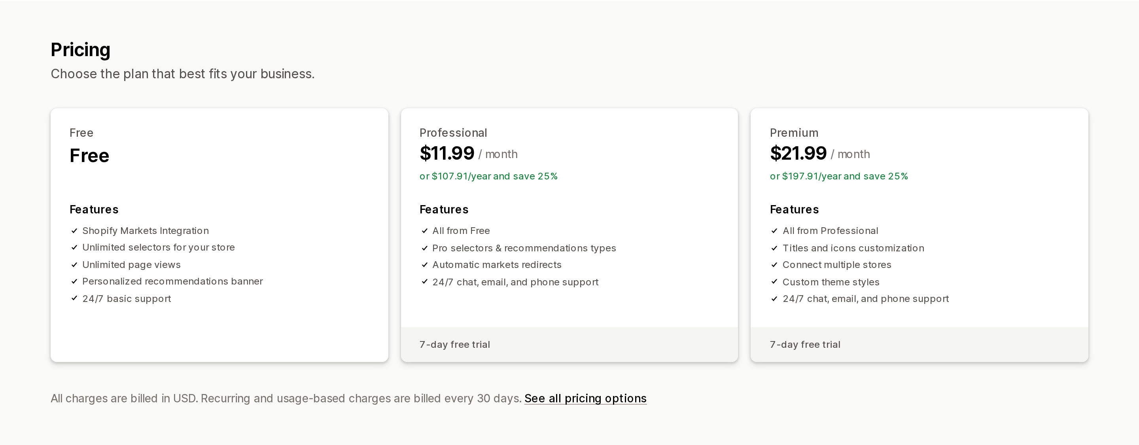Screen dimensions: 1139x445
Task: Click Professional yearly savings offer $107.91/year
Action: tap(488, 176)
